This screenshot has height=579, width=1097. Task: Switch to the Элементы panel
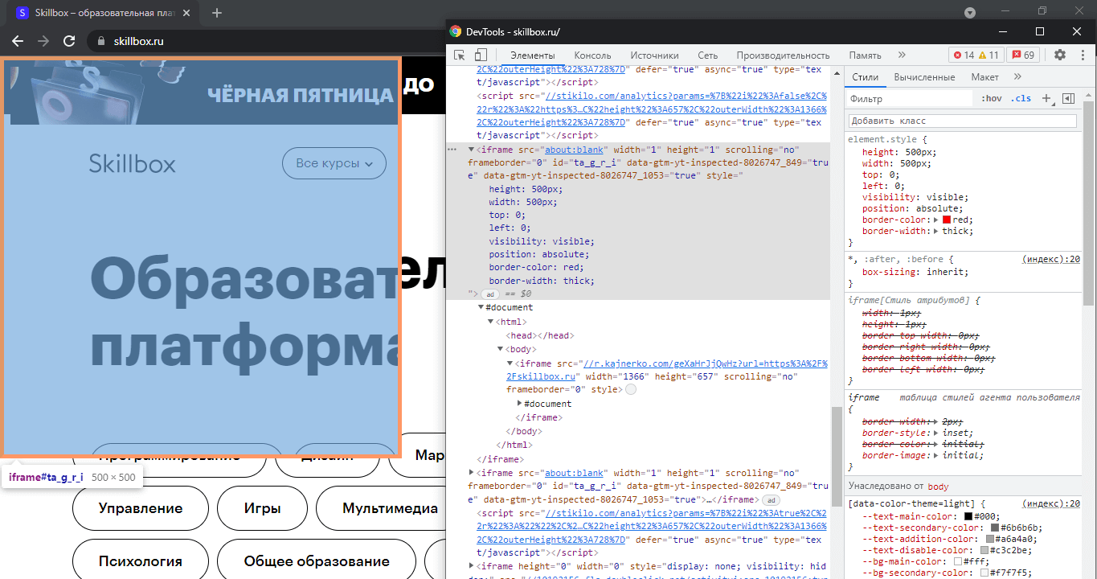click(533, 55)
